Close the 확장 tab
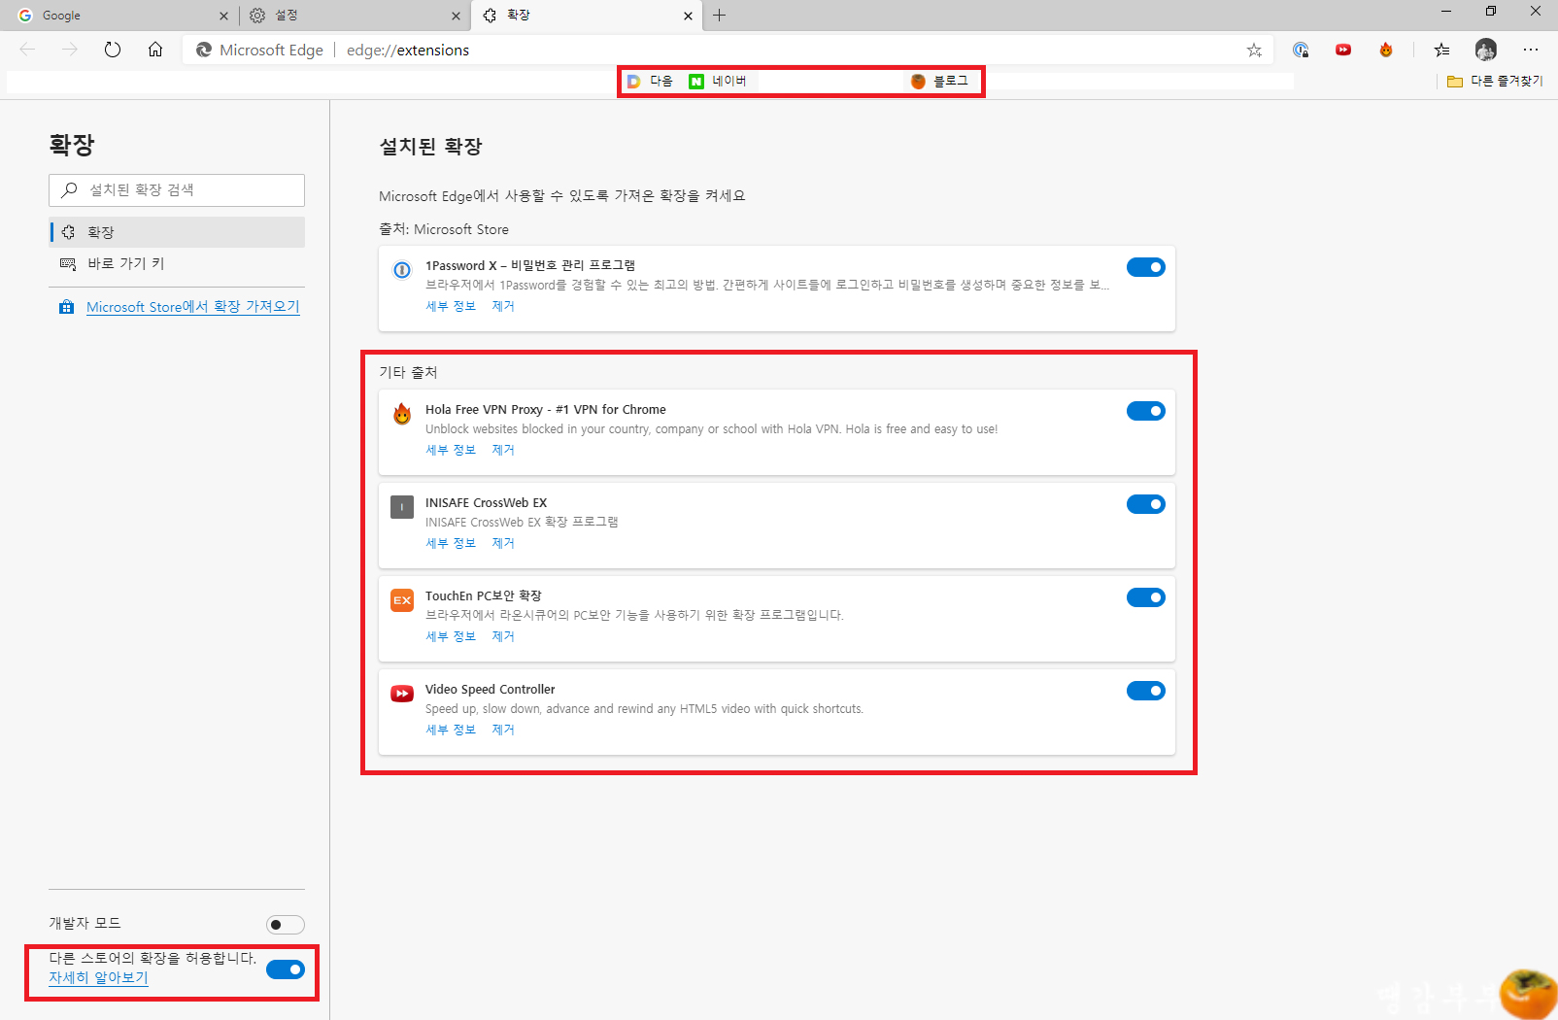 tap(688, 16)
